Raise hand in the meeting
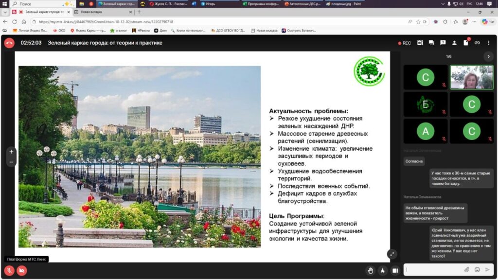 coord(370,270)
